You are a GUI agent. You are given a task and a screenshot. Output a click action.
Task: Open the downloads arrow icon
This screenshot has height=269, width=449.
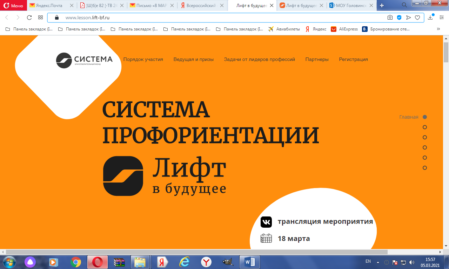431,18
